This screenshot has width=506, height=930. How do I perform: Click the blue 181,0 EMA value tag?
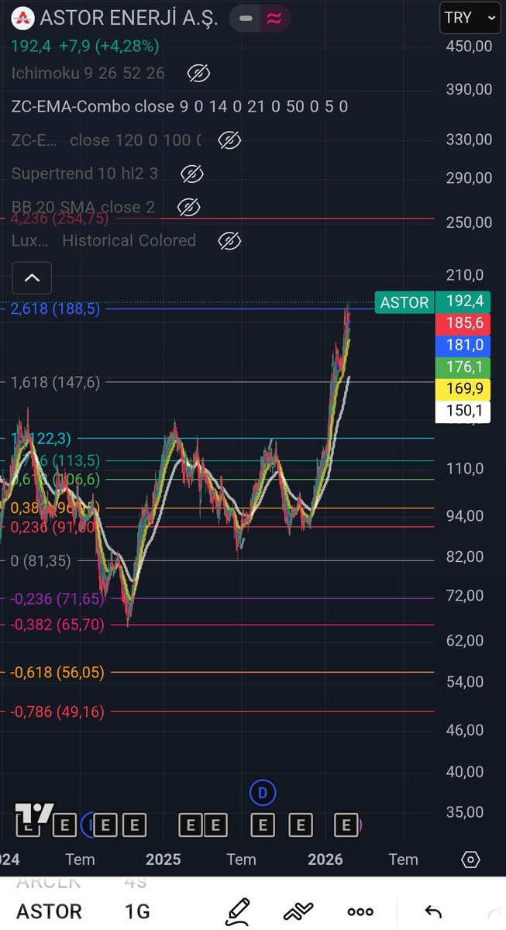click(463, 345)
